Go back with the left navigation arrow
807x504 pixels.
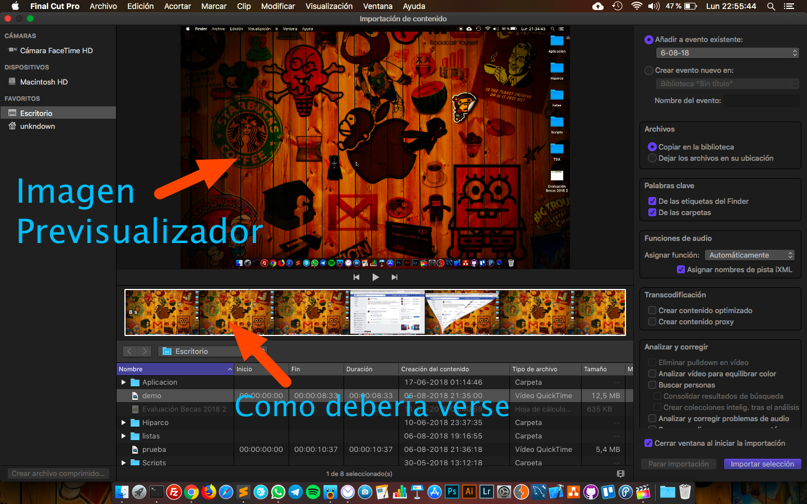(x=129, y=351)
